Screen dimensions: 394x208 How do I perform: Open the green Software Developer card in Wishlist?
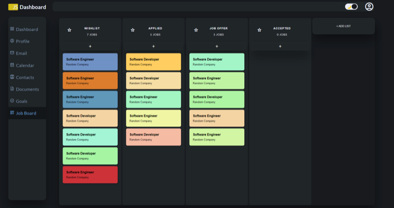tap(90, 156)
